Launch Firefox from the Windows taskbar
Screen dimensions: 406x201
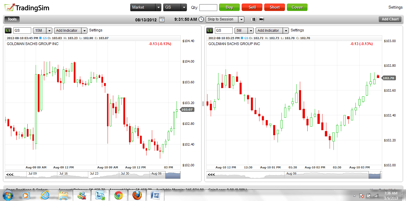pos(137,195)
